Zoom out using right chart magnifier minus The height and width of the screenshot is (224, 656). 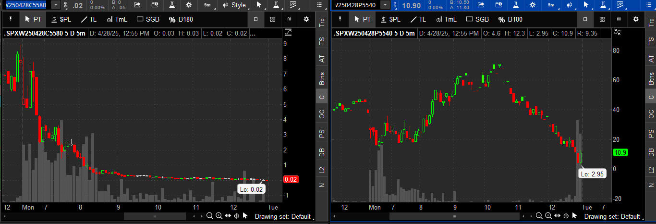point(539,216)
